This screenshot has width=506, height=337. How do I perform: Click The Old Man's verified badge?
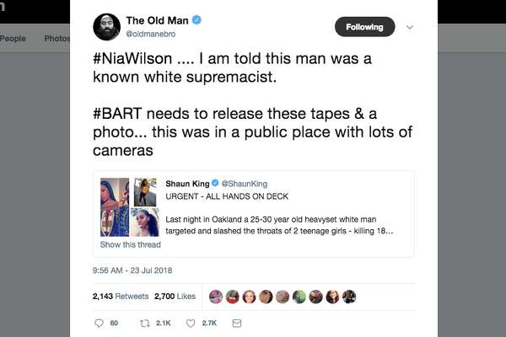196,20
